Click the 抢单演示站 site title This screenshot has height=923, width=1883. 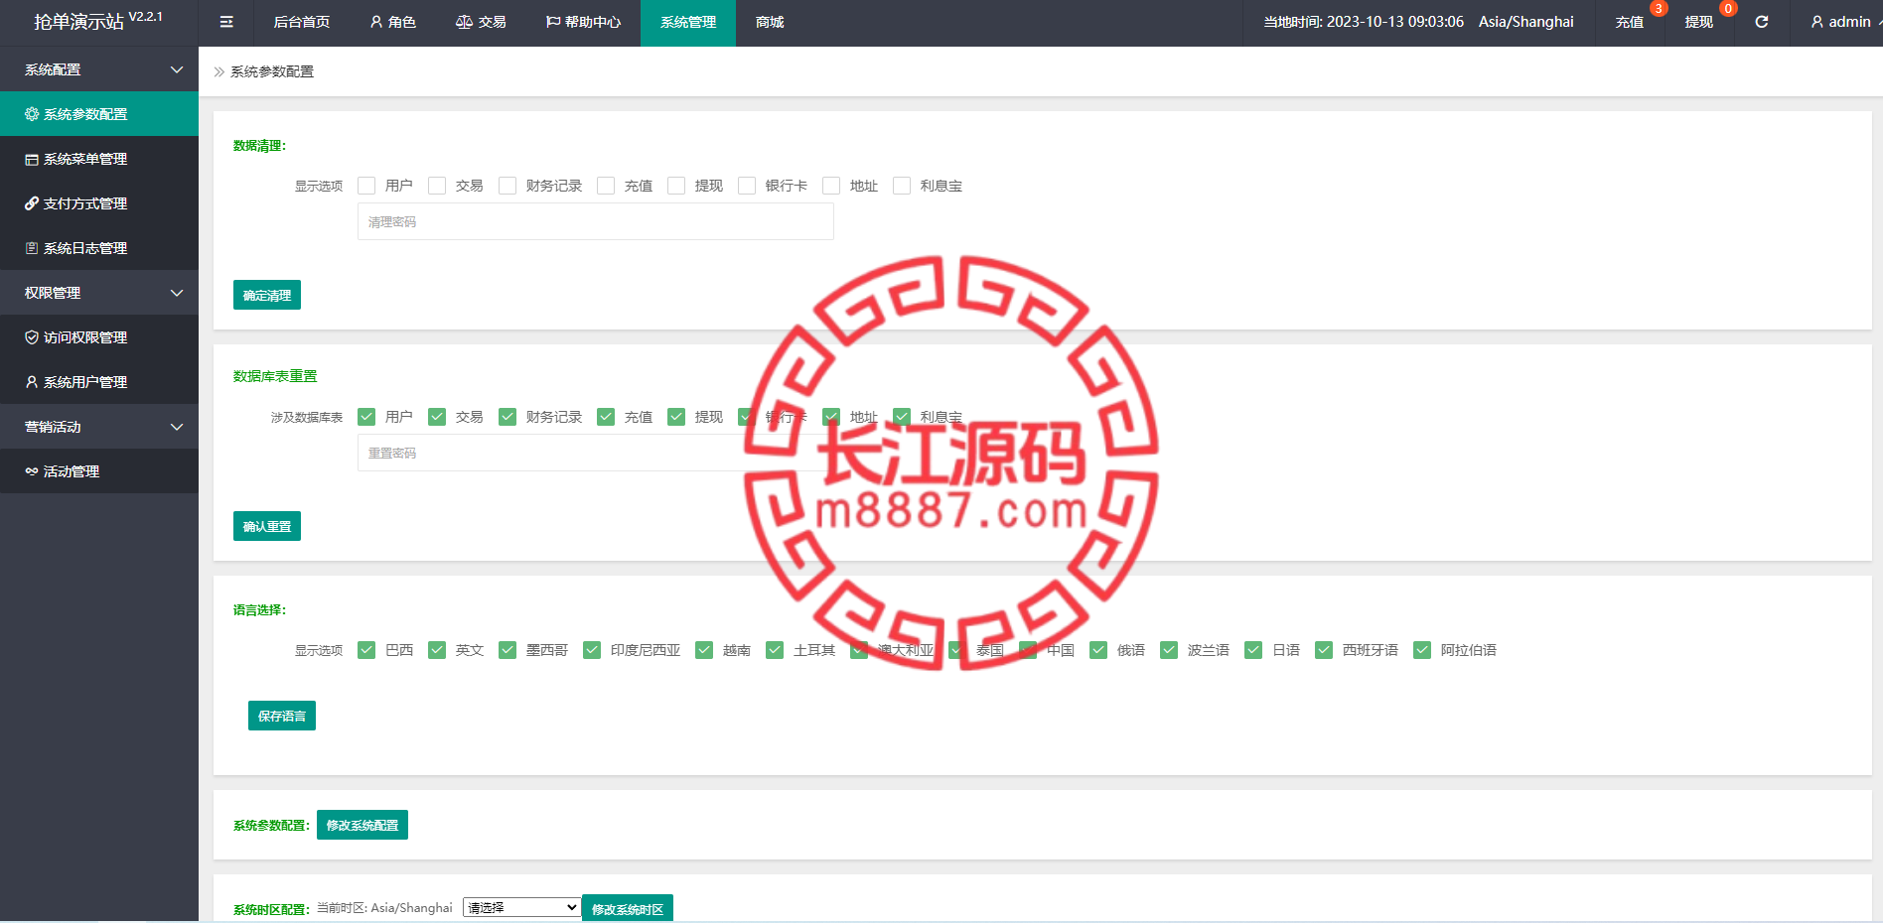79,22
